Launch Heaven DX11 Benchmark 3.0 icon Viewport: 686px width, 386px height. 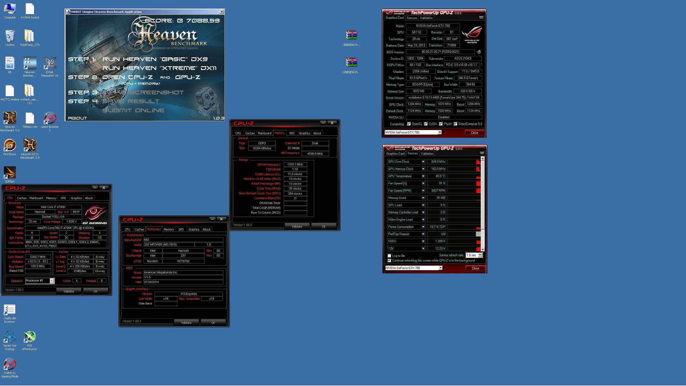(x=30, y=149)
